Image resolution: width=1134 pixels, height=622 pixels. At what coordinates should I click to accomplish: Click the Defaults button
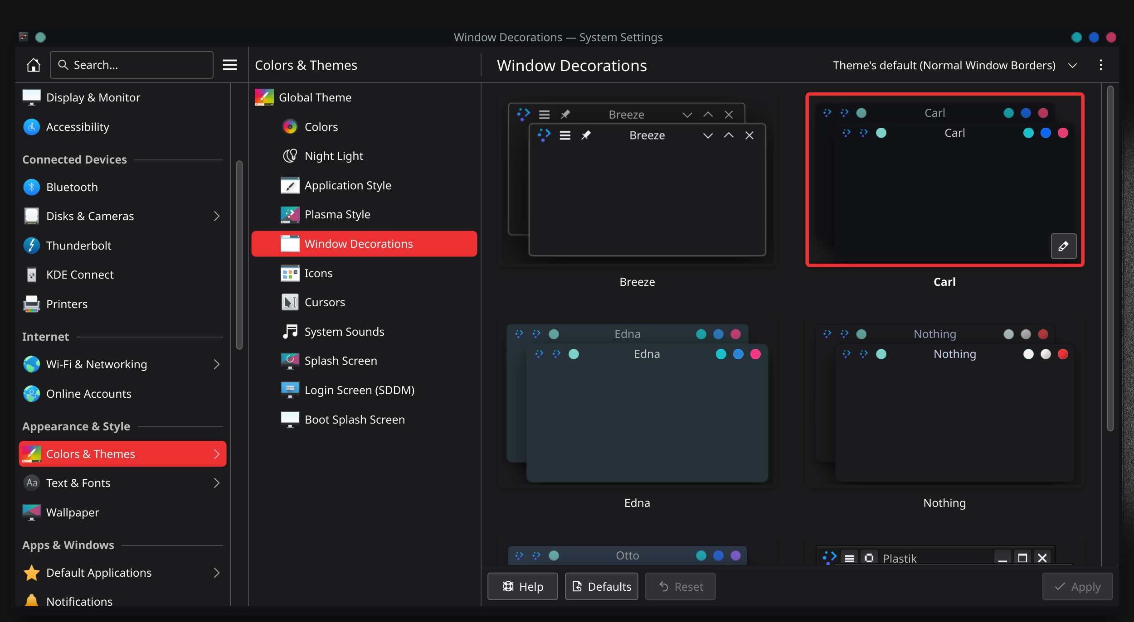tap(601, 587)
